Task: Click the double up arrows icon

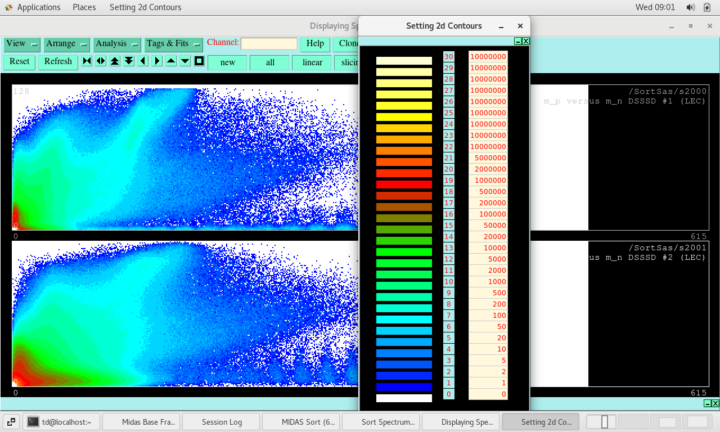Action: pos(115,61)
